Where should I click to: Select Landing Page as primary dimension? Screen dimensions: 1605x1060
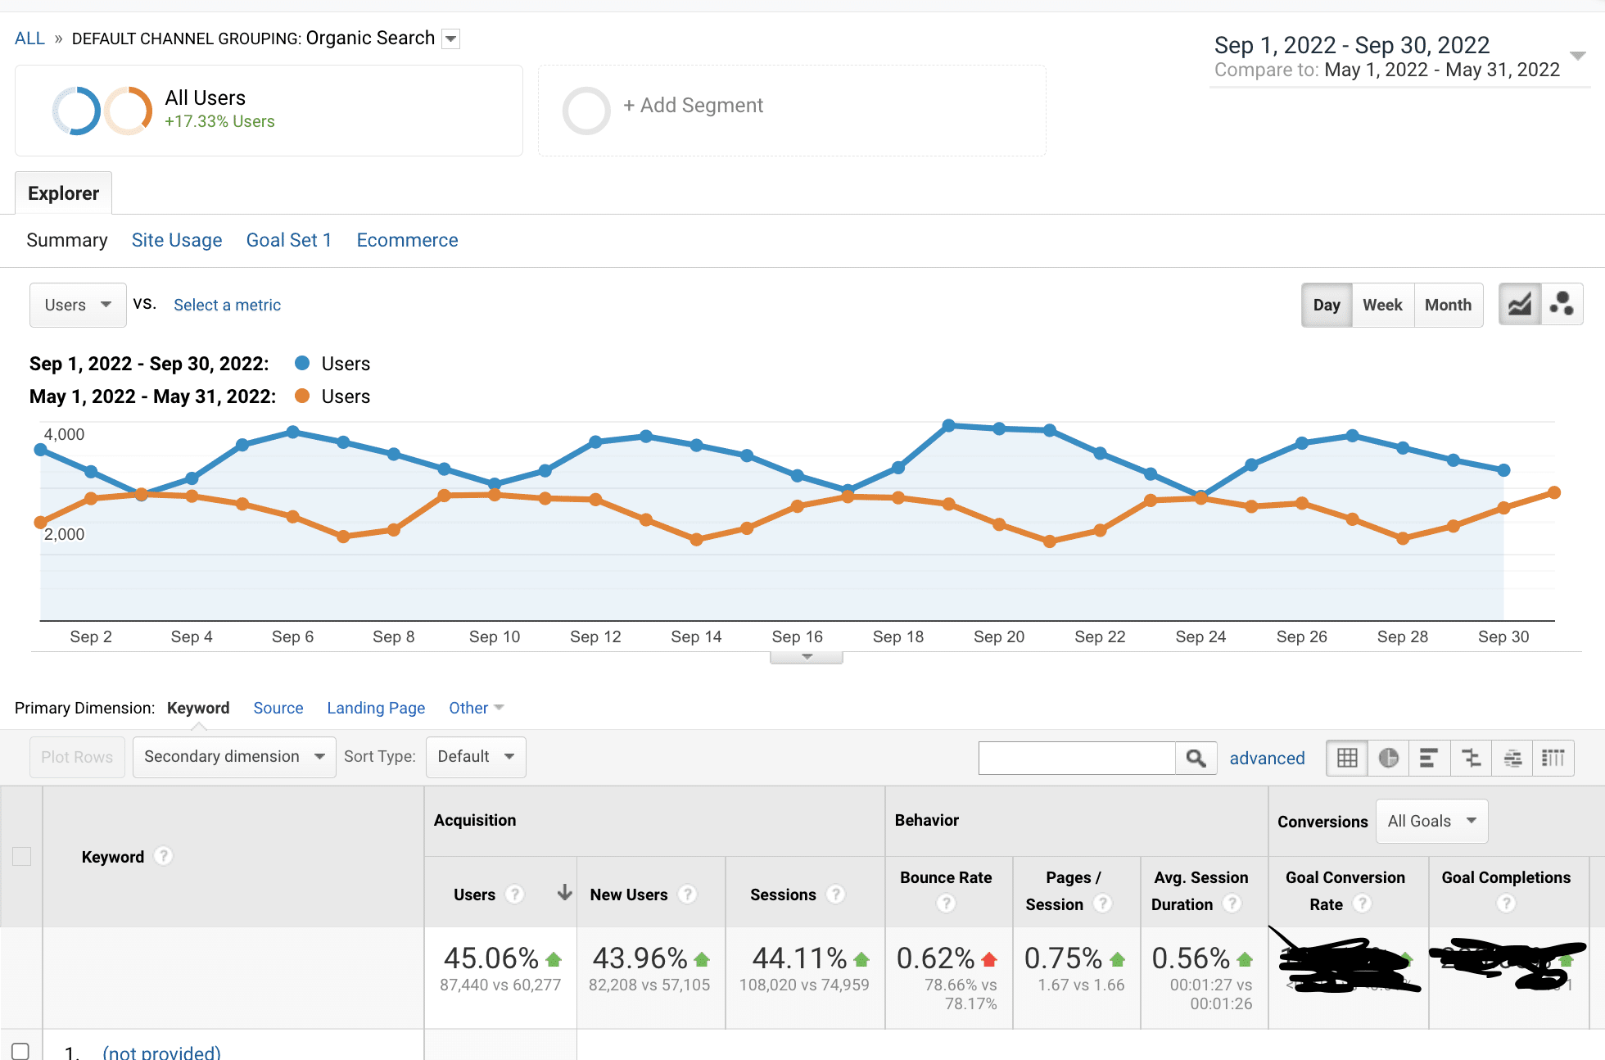point(376,708)
